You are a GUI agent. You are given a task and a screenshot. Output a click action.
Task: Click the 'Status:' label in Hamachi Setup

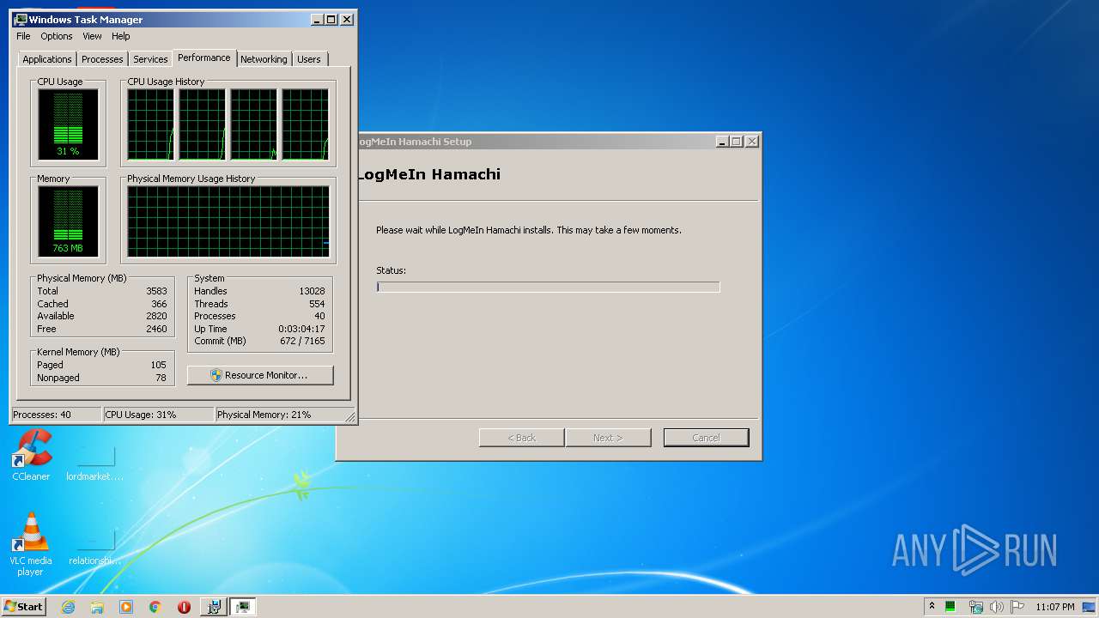pyautogui.click(x=391, y=270)
